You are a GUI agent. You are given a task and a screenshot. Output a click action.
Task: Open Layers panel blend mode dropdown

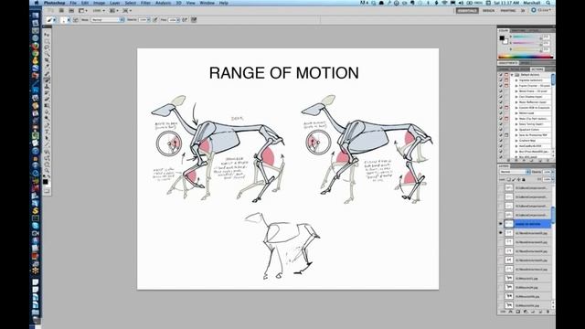[x=515, y=172]
